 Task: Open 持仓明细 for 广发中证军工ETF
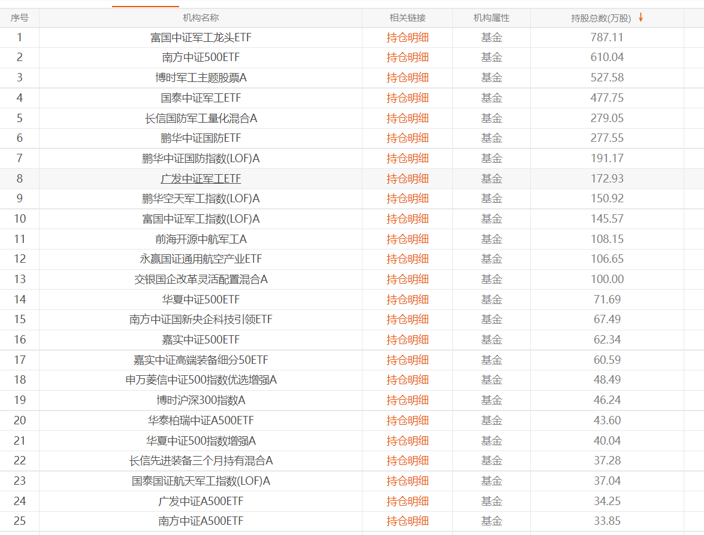click(407, 178)
